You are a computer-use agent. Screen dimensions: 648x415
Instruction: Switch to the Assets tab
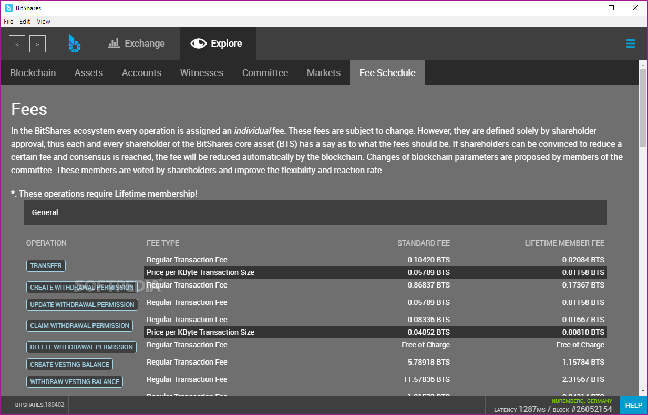89,73
